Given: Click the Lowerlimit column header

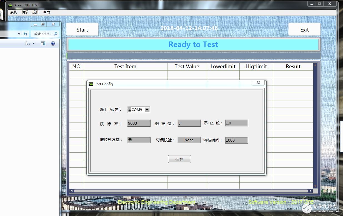Looking at the screenshot, I should (223, 67).
